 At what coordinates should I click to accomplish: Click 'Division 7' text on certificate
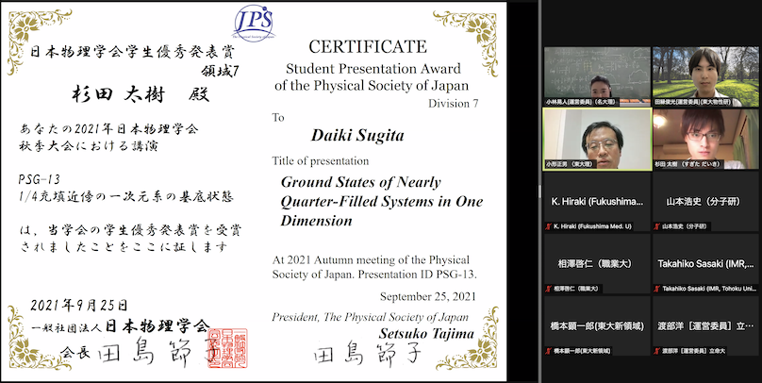454,103
